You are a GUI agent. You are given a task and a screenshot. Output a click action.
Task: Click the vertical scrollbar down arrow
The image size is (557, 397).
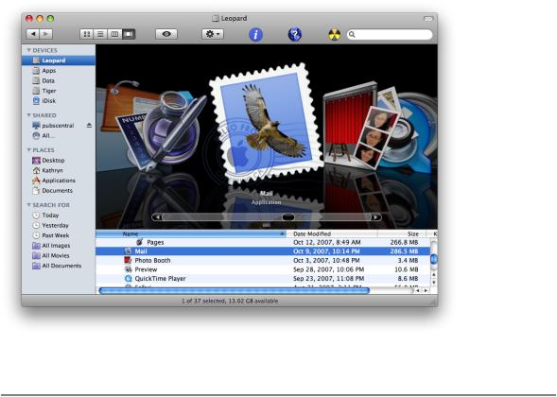pyautogui.click(x=434, y=283)
